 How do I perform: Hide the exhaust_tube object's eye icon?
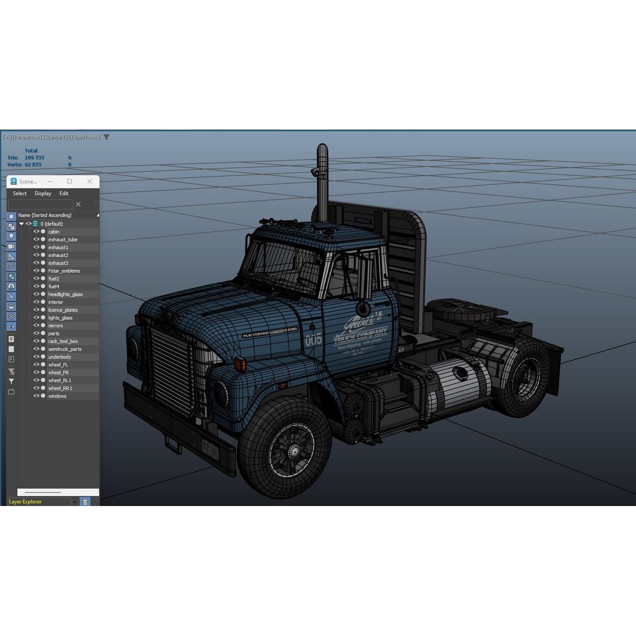(x=37, y=239)
